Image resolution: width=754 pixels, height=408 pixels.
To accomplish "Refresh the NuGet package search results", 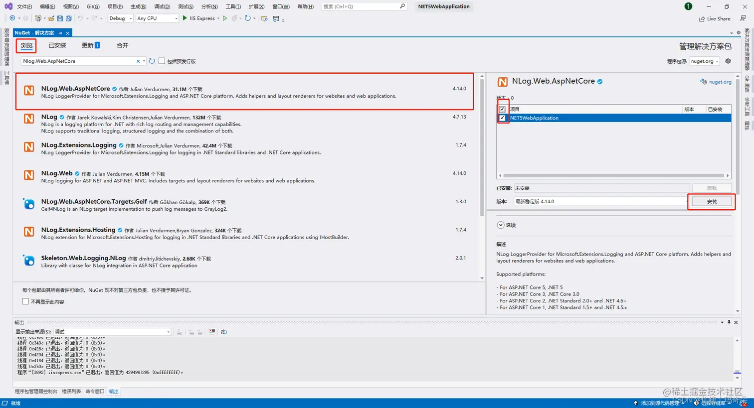I will (152, 61).
